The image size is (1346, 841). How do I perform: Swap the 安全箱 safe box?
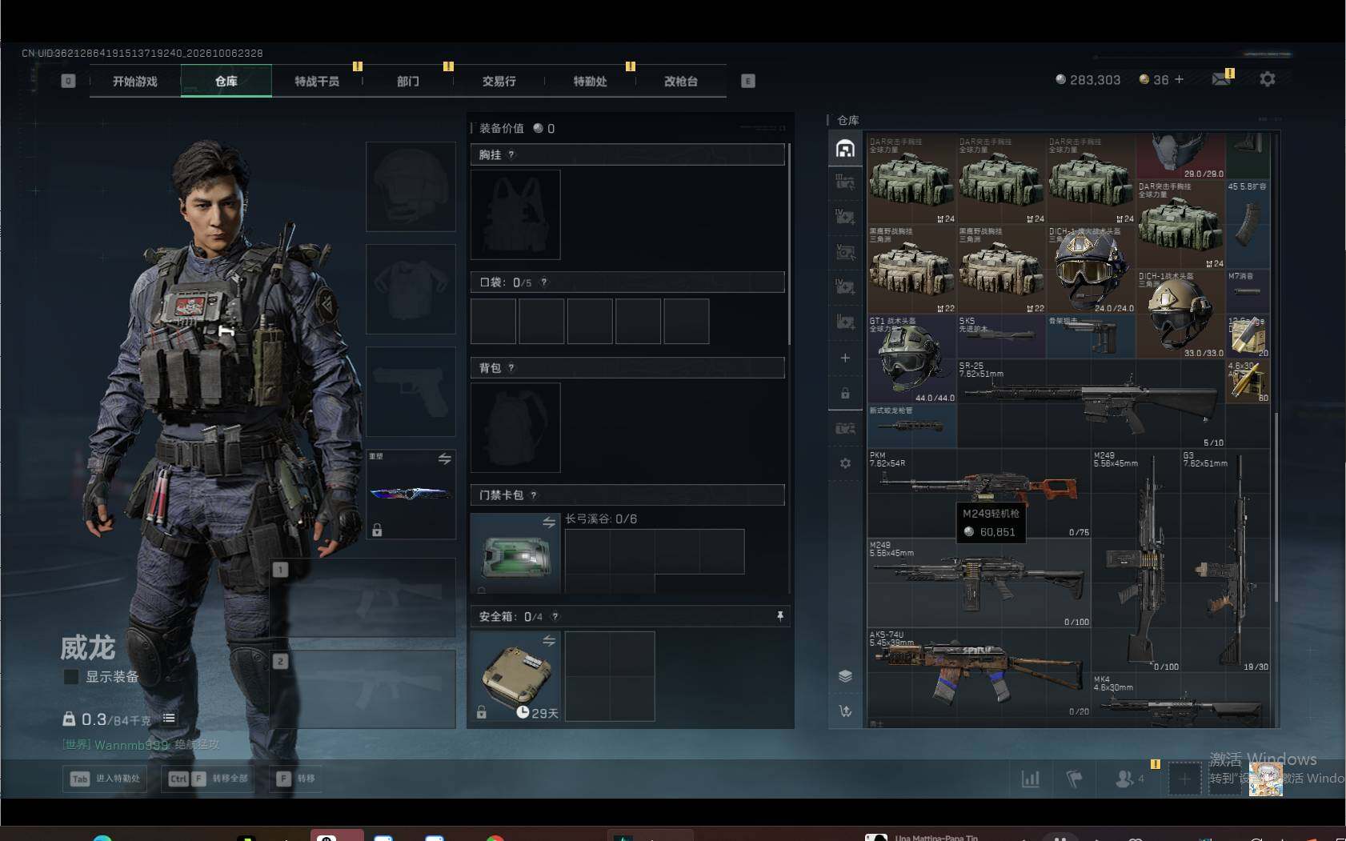pyautogui.click(x=549, y=641)
